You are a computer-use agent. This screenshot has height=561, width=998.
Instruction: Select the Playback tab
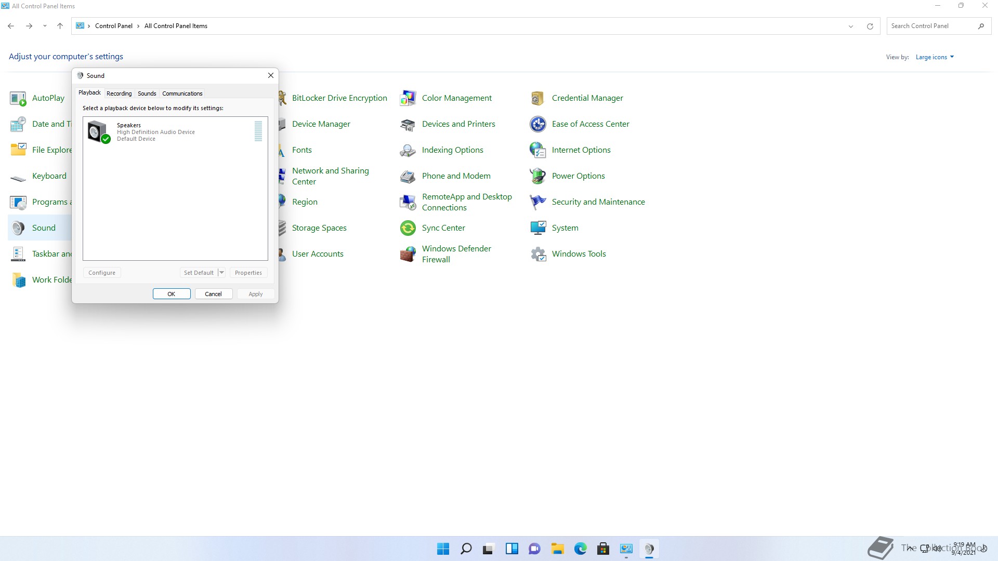pos(89,92)
